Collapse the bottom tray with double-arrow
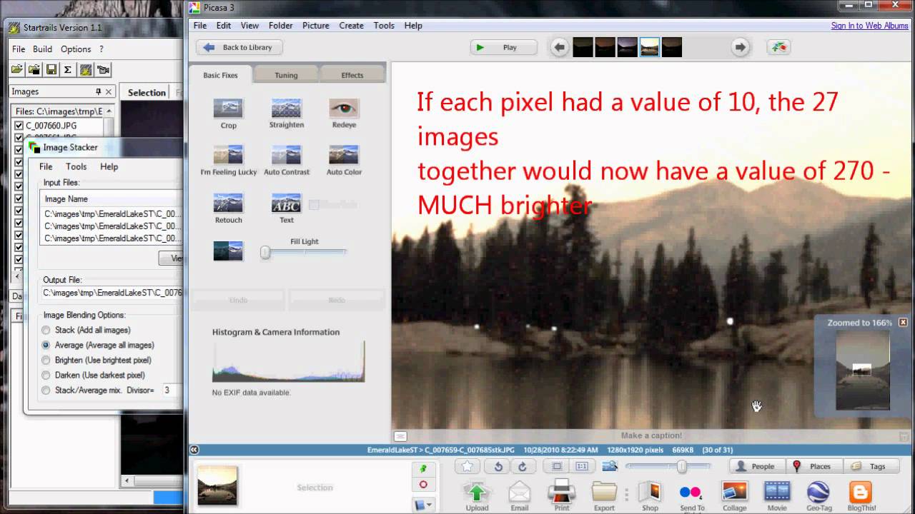 click(x=194, y=450)
